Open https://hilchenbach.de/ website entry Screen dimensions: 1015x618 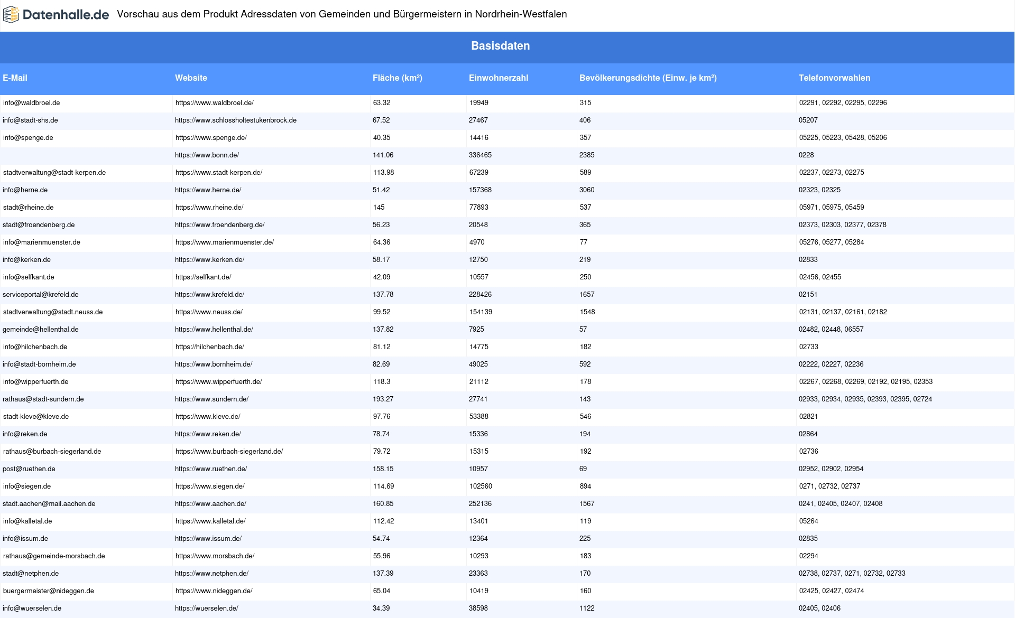pyautogui.click(x=210, y=347)
